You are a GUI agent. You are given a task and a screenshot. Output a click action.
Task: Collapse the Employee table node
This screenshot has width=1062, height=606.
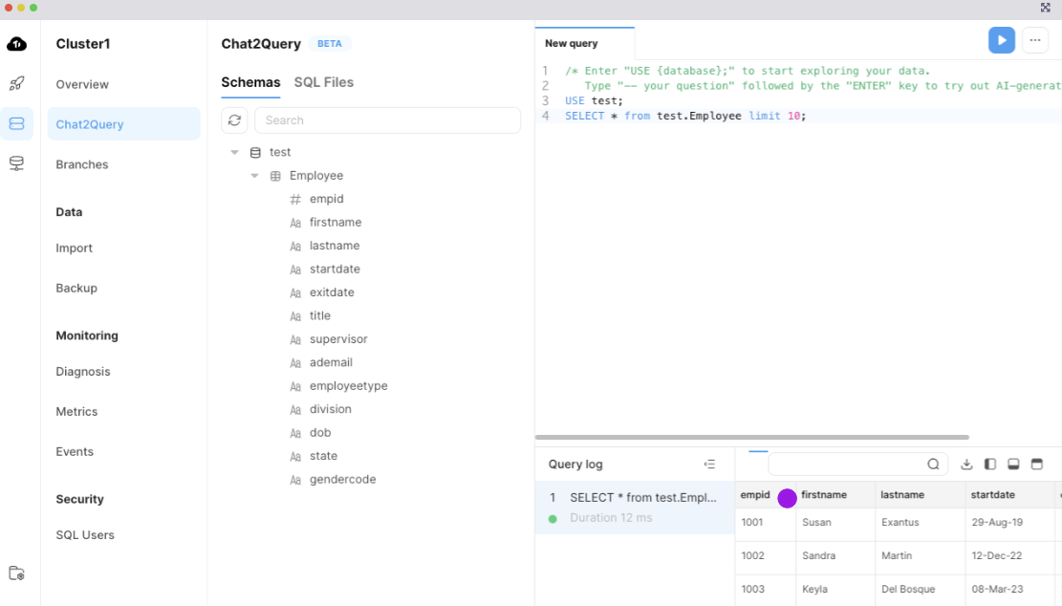coord(254,176)
